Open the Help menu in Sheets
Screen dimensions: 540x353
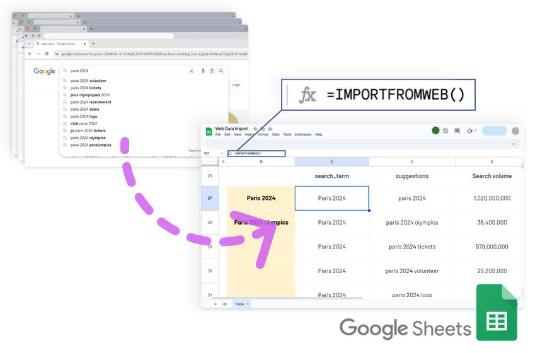point(319,135)
